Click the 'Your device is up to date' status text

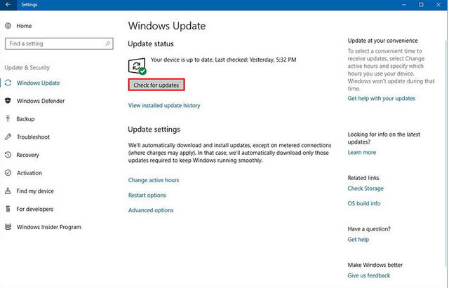(x=223, y=60)
